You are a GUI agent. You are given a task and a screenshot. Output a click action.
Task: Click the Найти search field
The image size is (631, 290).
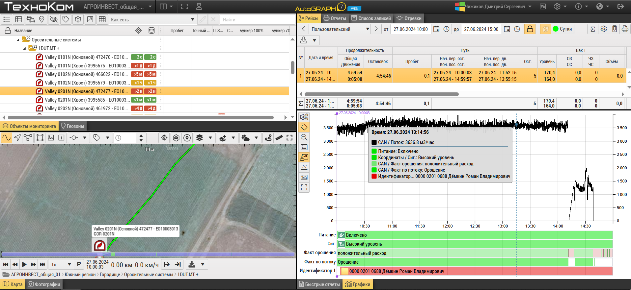click(257, 19)
